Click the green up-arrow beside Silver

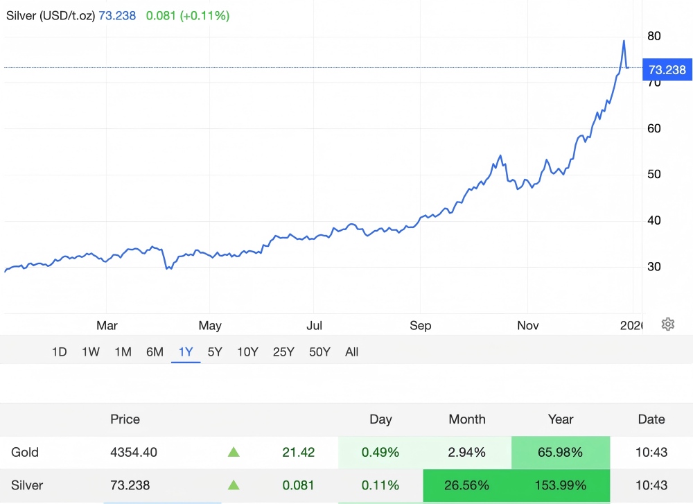234,485
